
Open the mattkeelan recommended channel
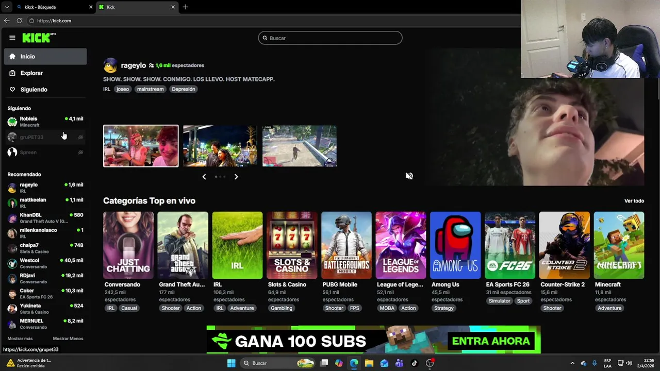click(x=45, y=203)
